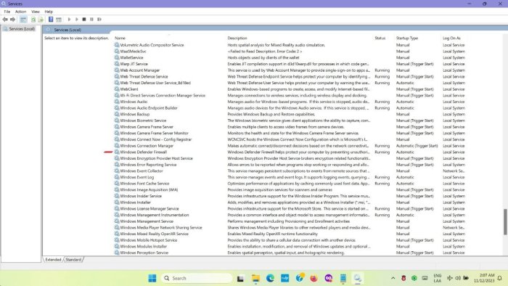Open the View menu

tap(36, 12)
